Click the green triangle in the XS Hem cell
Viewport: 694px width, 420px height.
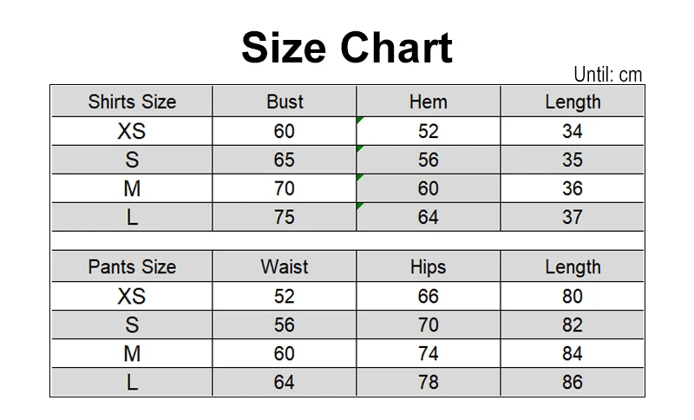pyautogui.click(x=359, y=120)
